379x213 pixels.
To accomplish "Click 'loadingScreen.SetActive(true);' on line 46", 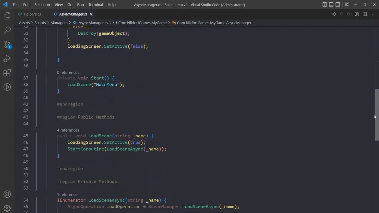I will coord(107,143).
